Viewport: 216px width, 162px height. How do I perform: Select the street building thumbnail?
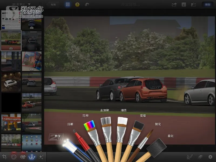[x=11, y=143]
